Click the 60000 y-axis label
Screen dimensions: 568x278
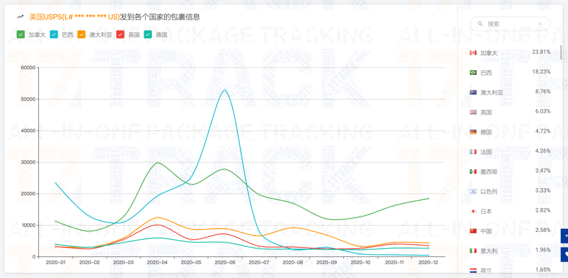pyautogui.click(x=28, y=68)
